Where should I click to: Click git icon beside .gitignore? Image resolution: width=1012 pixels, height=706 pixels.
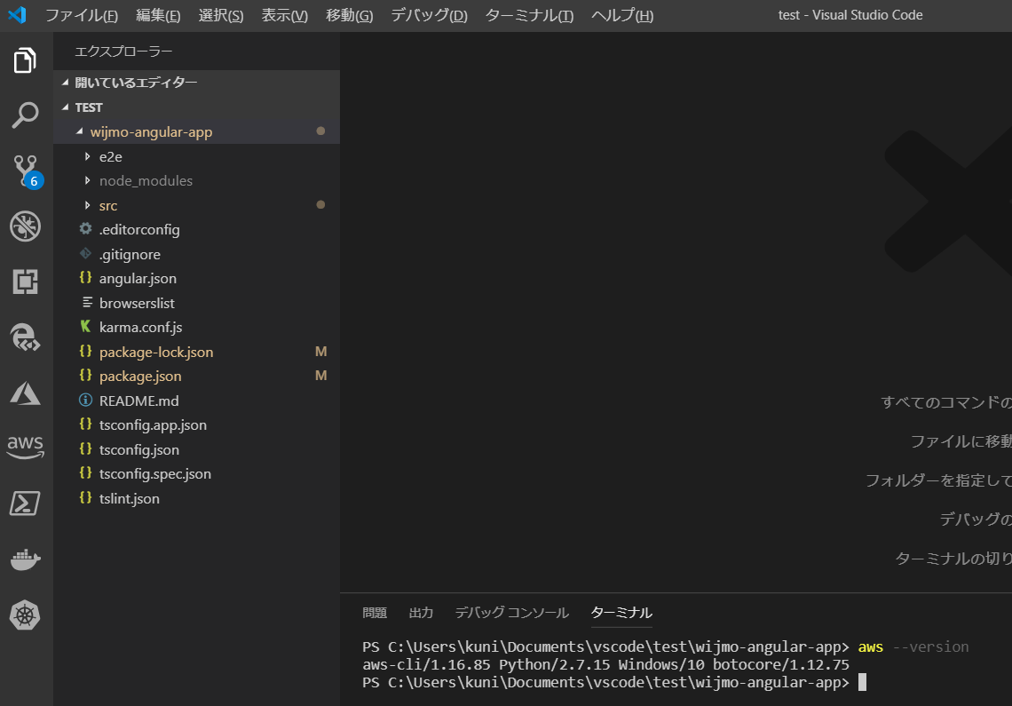[85, 253]
